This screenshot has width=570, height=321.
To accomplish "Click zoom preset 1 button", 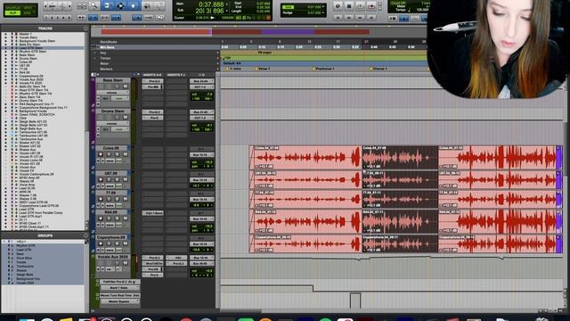I will click(46, 18).
